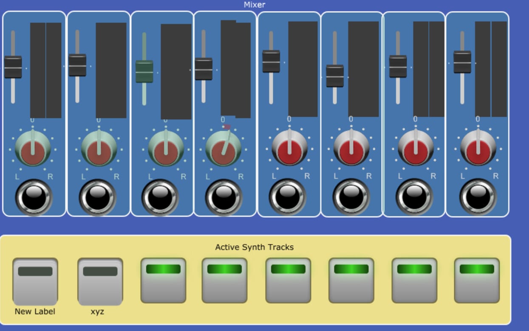Click the New Label text under first button
Image resolution: width=529 pixels, height=331 pixels.
pyautogui.click(x=35, y=311)
